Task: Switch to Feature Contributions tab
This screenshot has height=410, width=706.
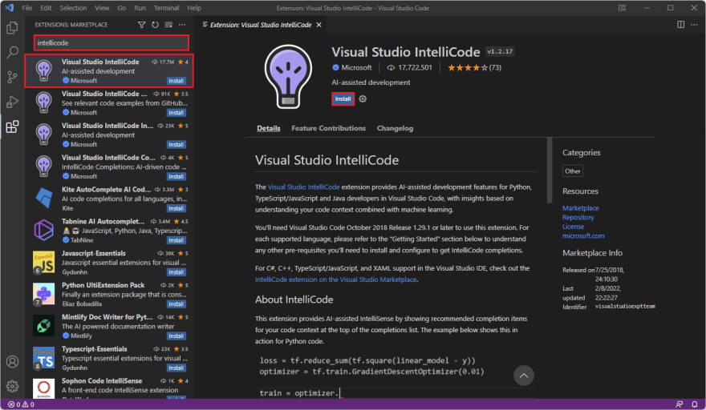Action: coord(328,128)
